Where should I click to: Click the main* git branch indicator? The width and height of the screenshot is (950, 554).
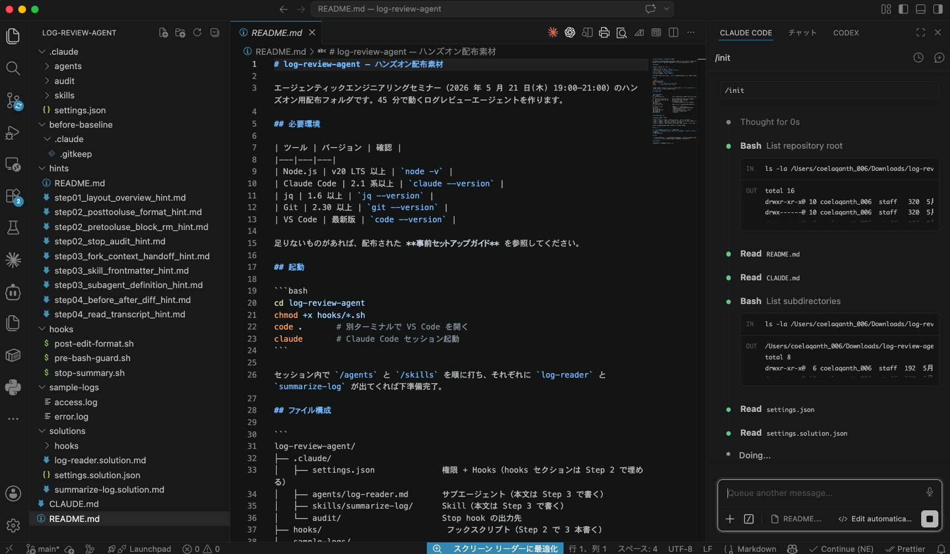click(x=43, y=548)
